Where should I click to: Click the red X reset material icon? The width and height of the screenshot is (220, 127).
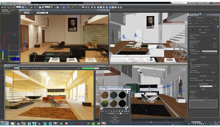tap(109, 111)
